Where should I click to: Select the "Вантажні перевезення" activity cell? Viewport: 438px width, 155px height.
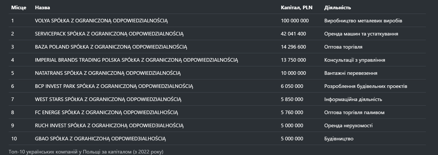click(350, 73)
